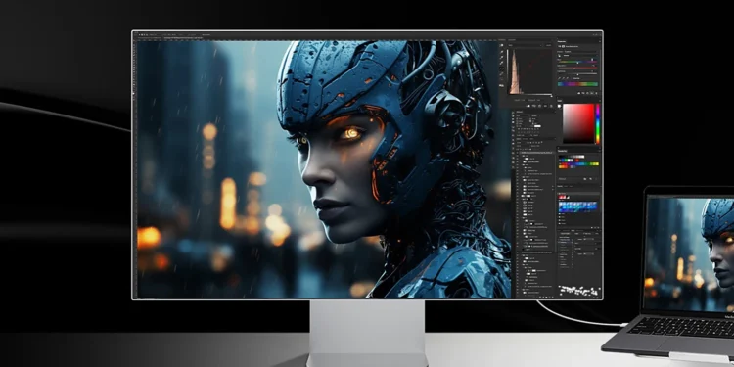
Task: Click the blue gradient preview thumbnail
Action: pos(578,206)
